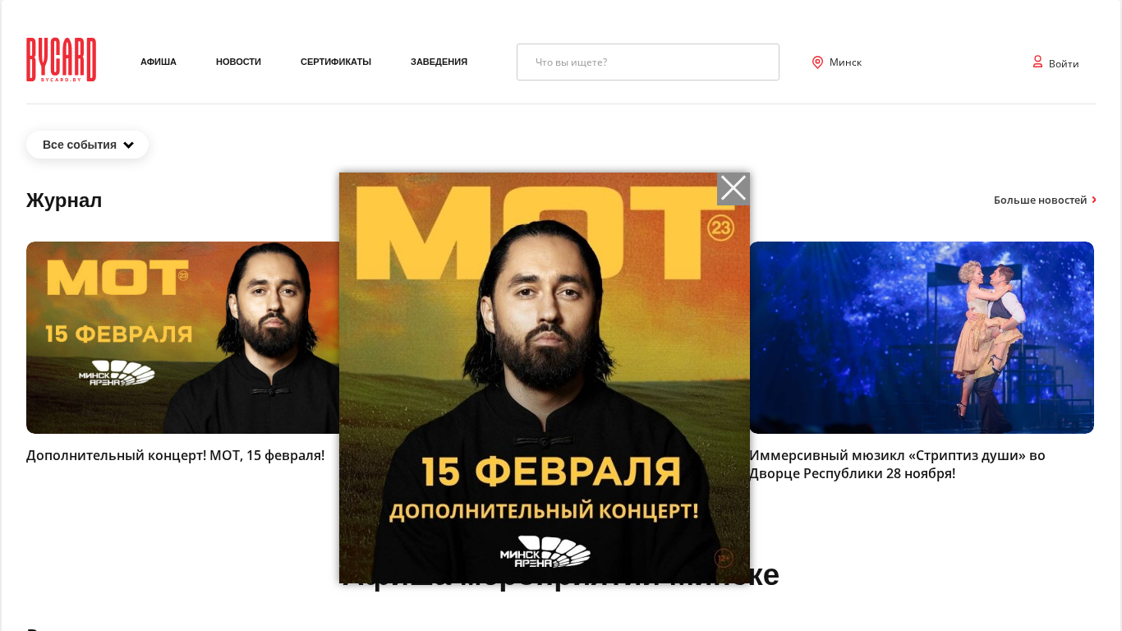Click the red arrow beside Больше новостей
The image size is (1122, 631).
tap(1094, 200)
